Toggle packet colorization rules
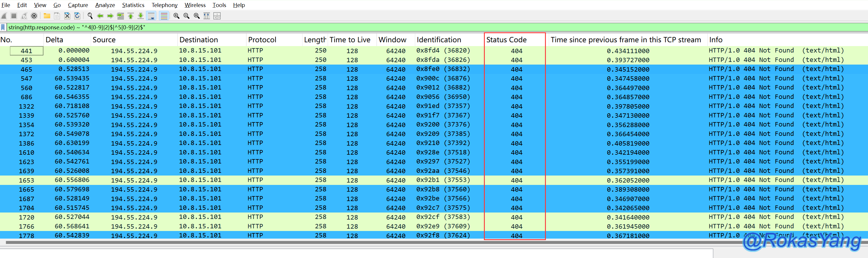 tap(164, 16)
